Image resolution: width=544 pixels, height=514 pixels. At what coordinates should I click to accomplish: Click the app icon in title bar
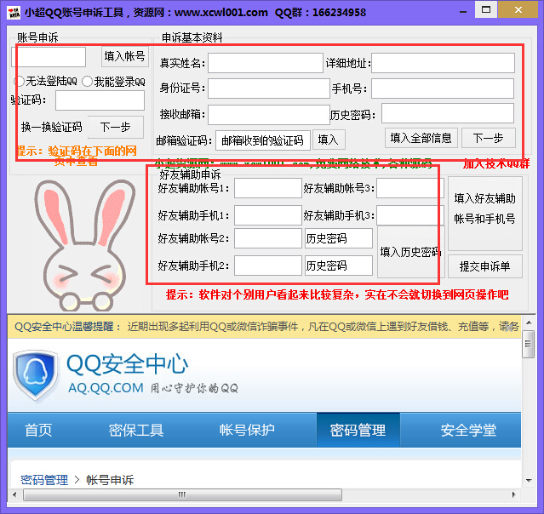(12, 12)
